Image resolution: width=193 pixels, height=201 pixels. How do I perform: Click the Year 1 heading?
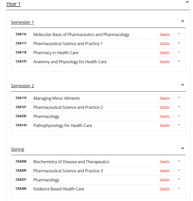click(x=14, y=4)
